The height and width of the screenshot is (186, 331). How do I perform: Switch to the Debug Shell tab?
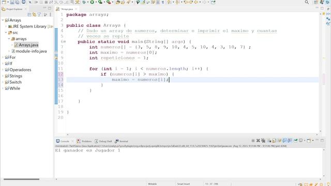point(103,141)
